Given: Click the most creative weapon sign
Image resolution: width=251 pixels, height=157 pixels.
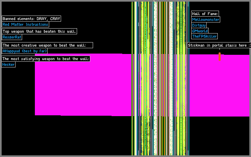Looking at the screenshot, I should [x=47, y=45].
